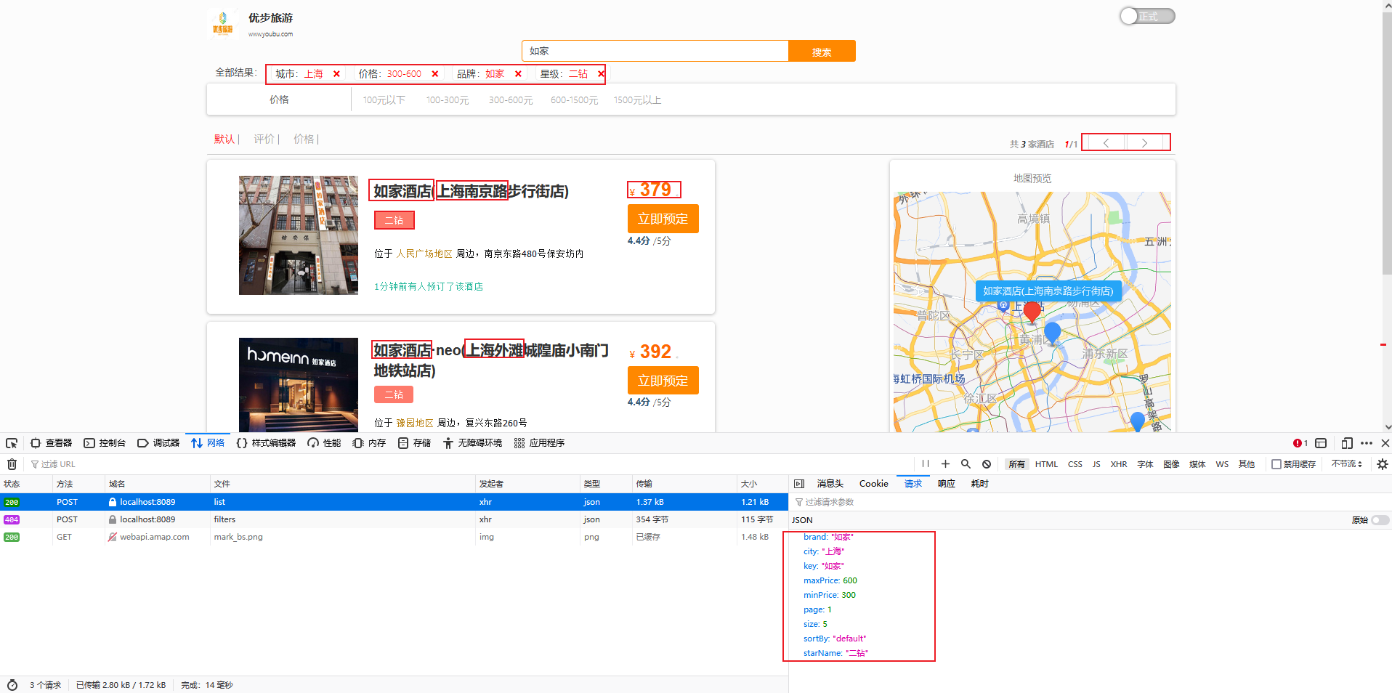Screen dimensions: 1392x693
Task: Open the 存储 storage tab
Action: (414, 443)
